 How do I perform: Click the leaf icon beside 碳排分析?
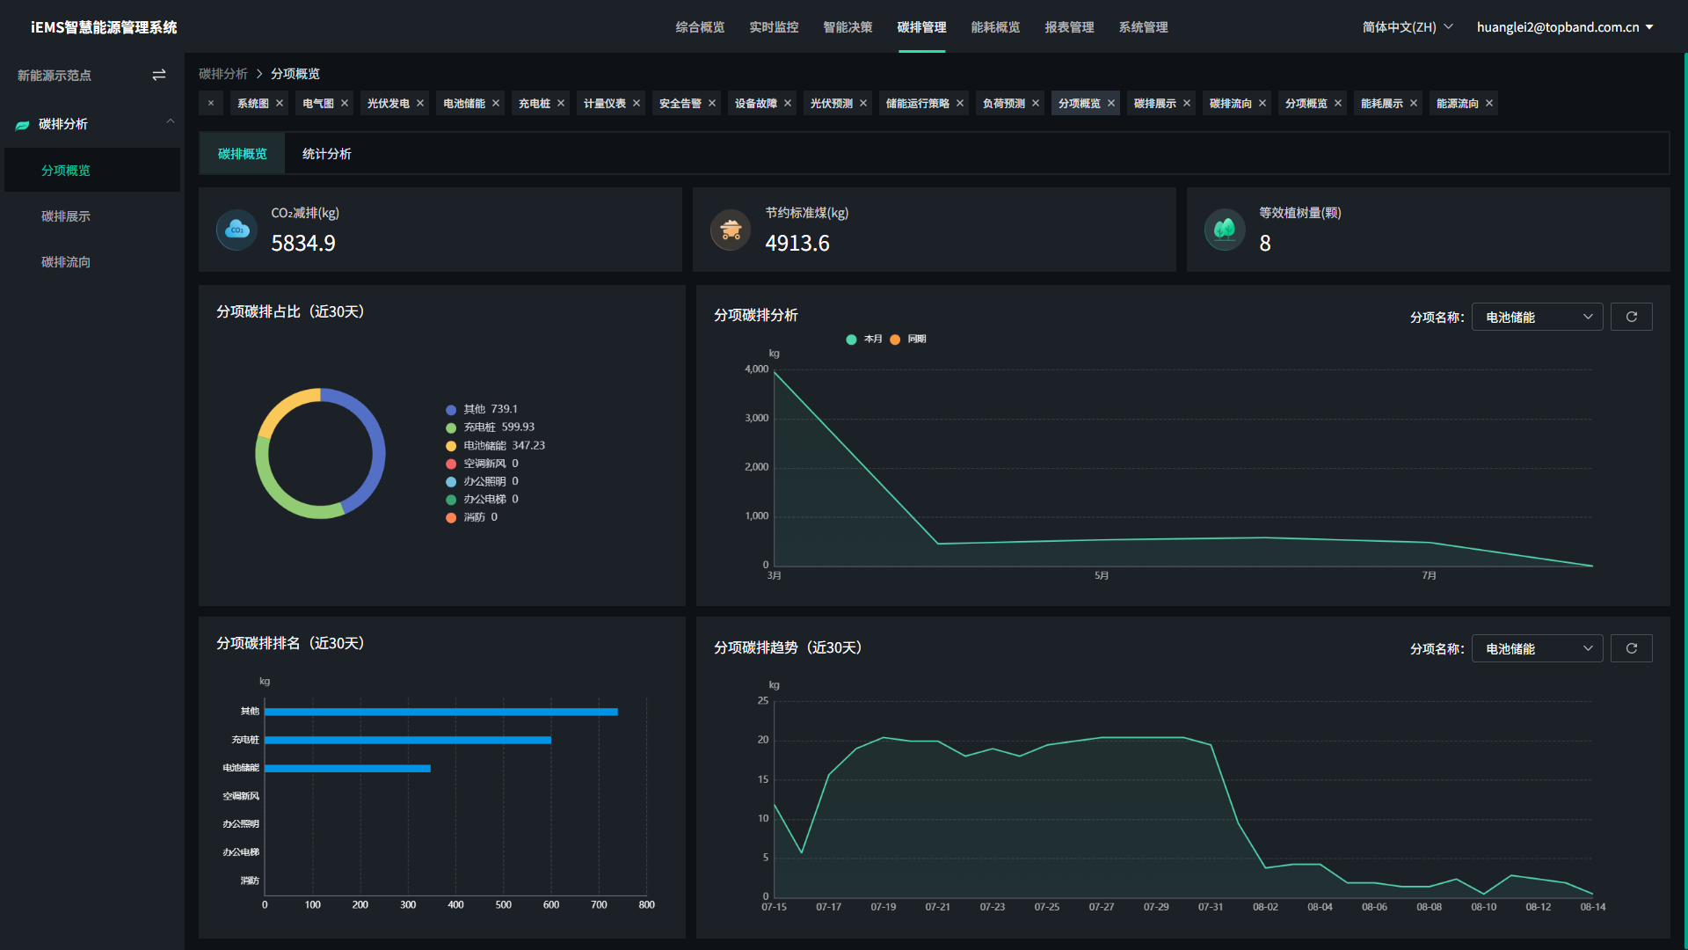[21, 124]
